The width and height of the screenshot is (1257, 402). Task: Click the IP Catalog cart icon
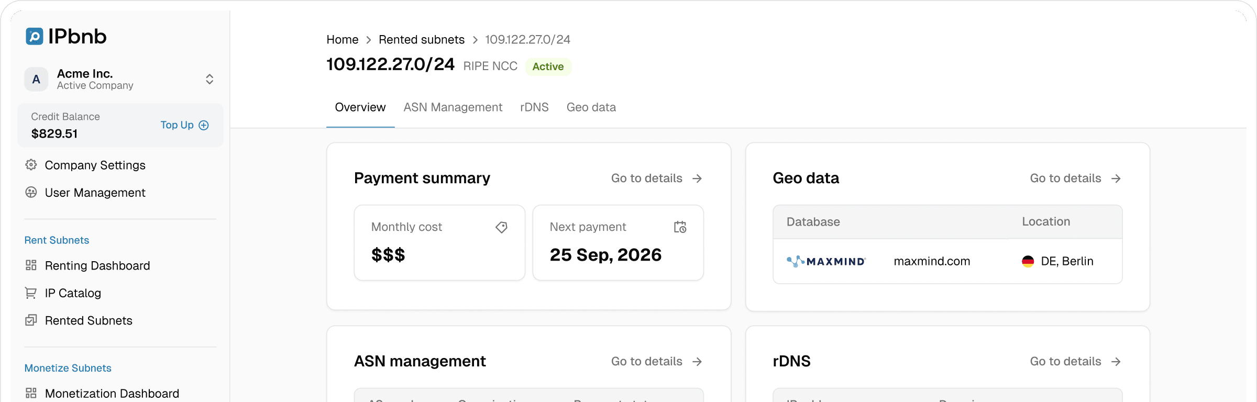pos(31,293)
